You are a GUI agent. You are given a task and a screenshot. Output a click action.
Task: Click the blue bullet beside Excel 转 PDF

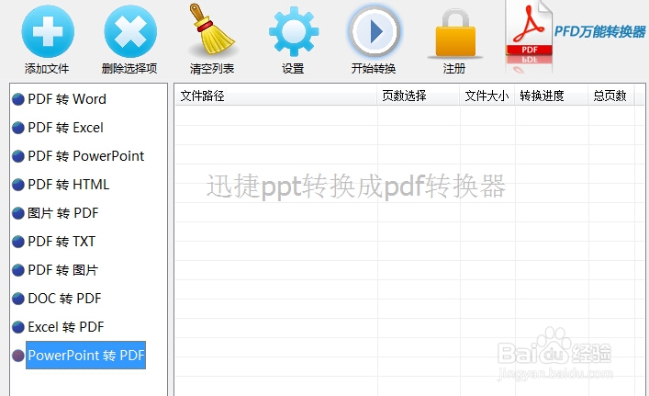point(18,327)
